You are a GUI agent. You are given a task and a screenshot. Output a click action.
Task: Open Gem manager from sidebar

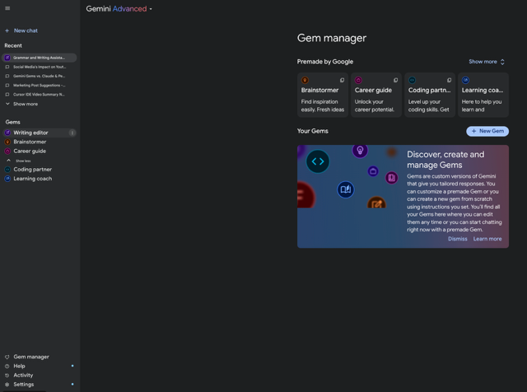pyautogui.click(x=31, y=357)
